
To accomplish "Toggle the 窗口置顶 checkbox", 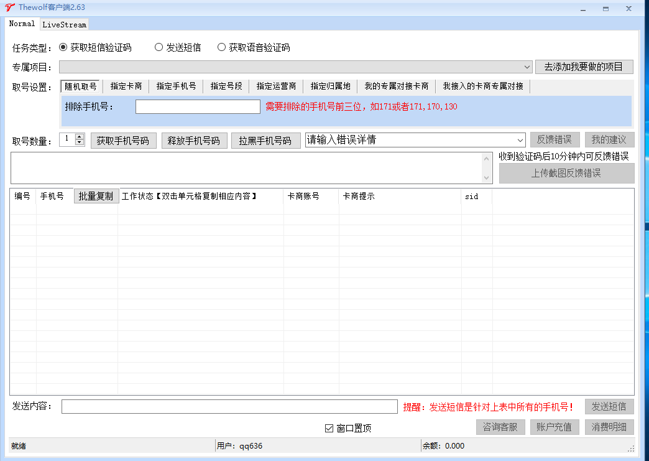I will click(x=329, y=428).
